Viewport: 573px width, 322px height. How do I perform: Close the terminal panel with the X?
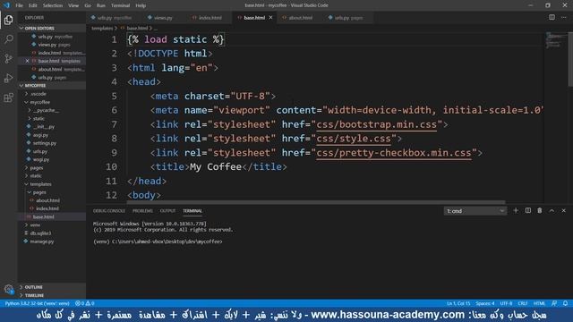click(564, 211)
